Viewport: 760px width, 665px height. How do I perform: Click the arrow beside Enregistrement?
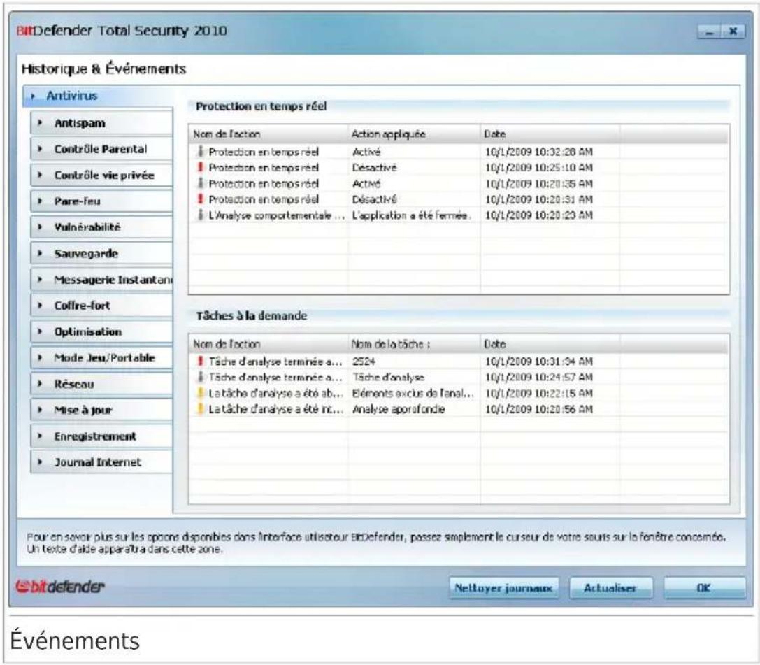(x=41, y=437)
